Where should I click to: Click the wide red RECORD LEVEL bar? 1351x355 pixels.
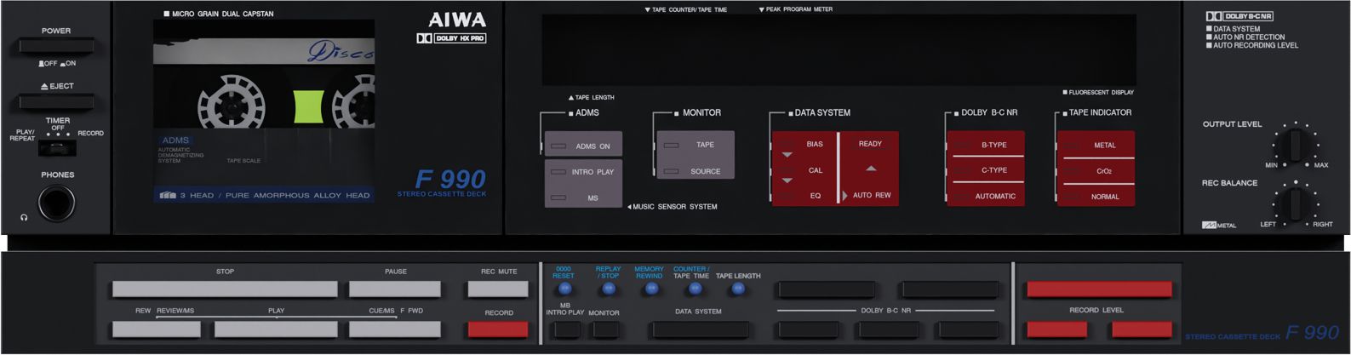tap(1100, 289)
